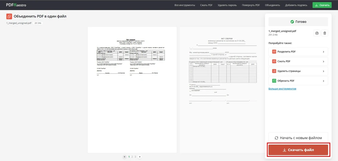Delete the merged file with trash icon
The height and width of the screenshot is (161, 338).
[324, 33]
